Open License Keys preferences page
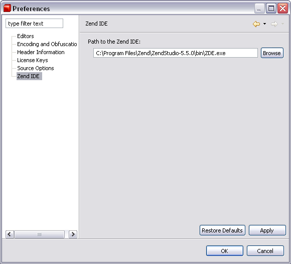Image resolution: width=291 pixels, height=264 pixels. pyautogui.click(x=33, y=60)
